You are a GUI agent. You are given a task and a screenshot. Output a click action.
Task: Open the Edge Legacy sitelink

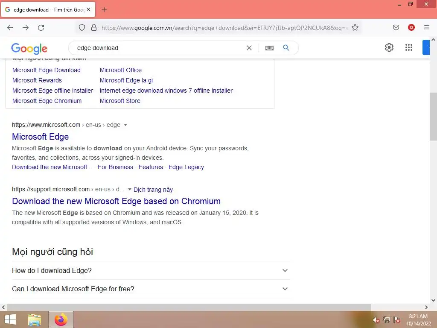point(186,167)
